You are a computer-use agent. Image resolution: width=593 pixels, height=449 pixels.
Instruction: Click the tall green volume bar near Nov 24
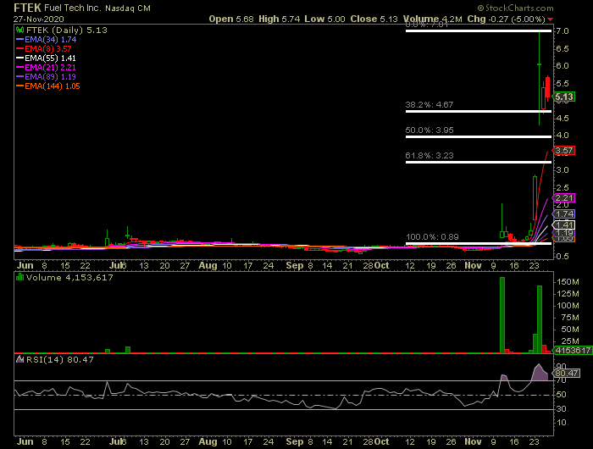pos(540,319)
